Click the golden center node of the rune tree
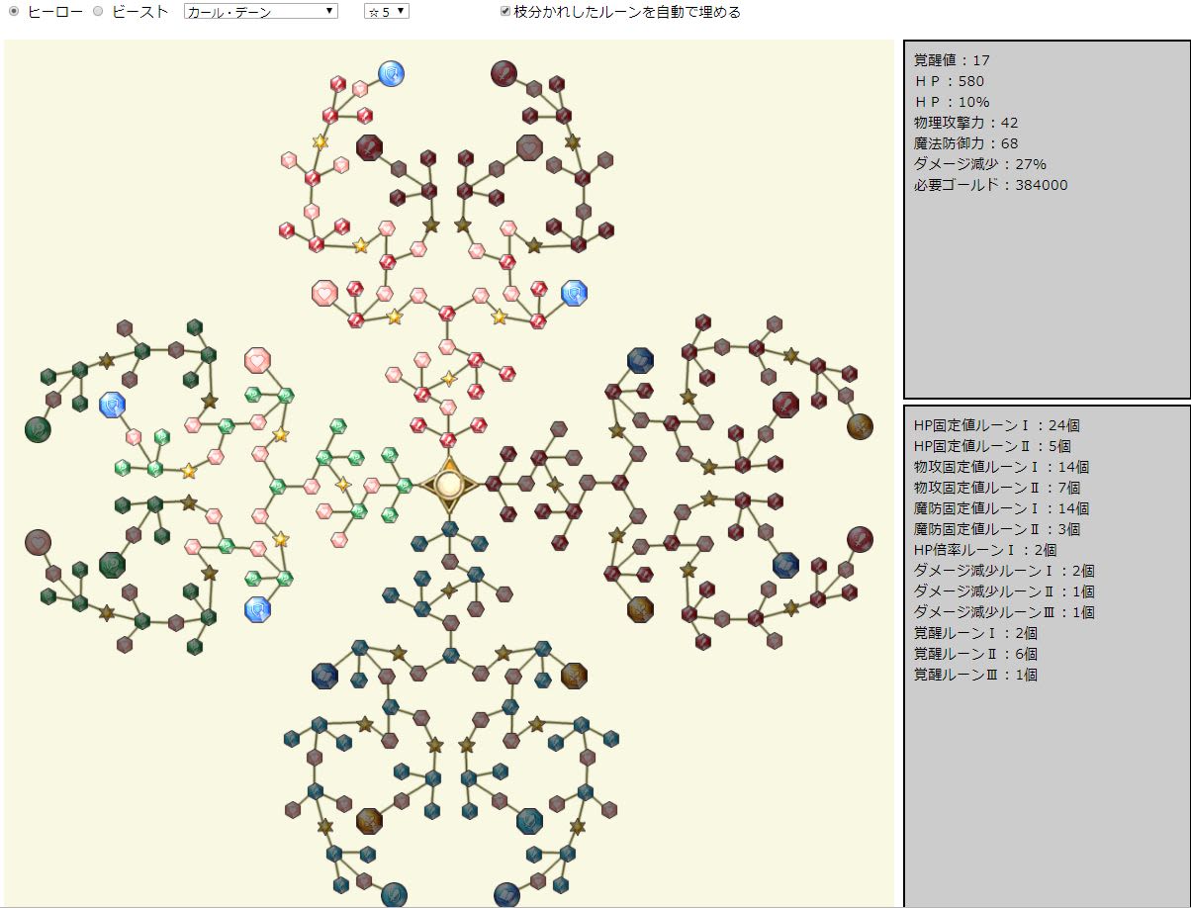This screenshot has height=908, width=1191. 450,485
